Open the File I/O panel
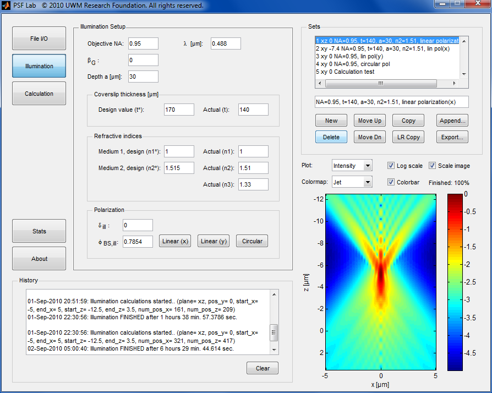Screen dimensions: 492x393 pos(39,39)
